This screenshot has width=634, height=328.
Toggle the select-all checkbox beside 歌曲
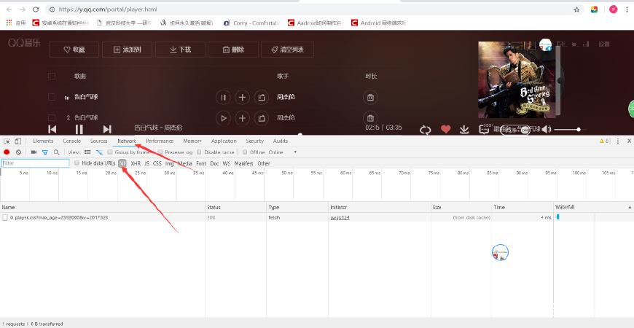[52, 76]
